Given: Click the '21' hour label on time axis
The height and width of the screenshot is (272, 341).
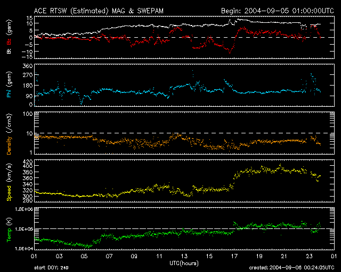Looking at the screenshot, I should pyautogui.click(x=284, y=256).
